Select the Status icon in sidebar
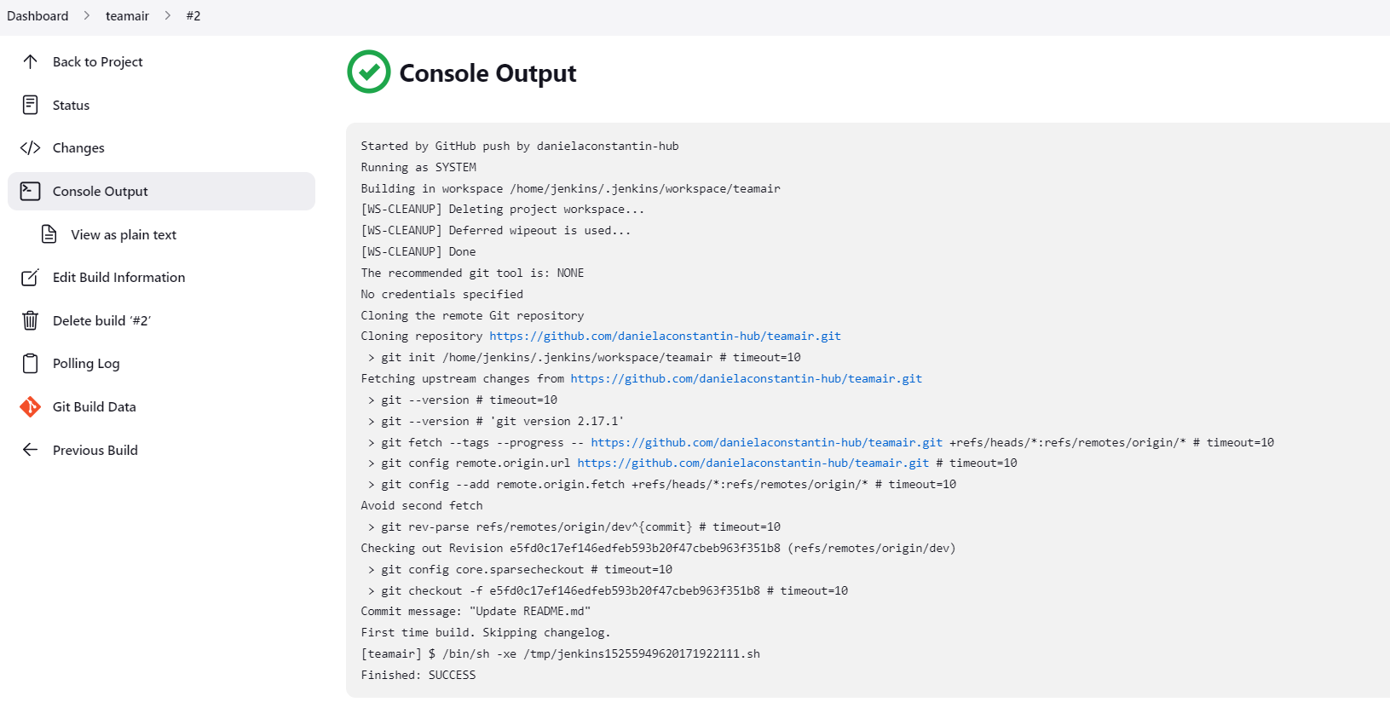 [30, 104]
